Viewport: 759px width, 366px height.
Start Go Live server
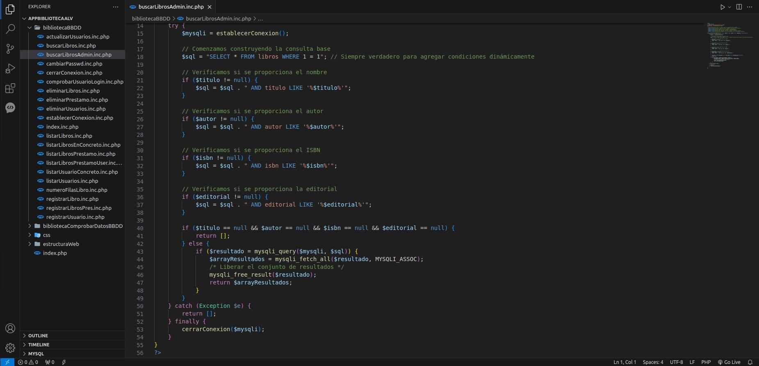click(x=729, y=362)
